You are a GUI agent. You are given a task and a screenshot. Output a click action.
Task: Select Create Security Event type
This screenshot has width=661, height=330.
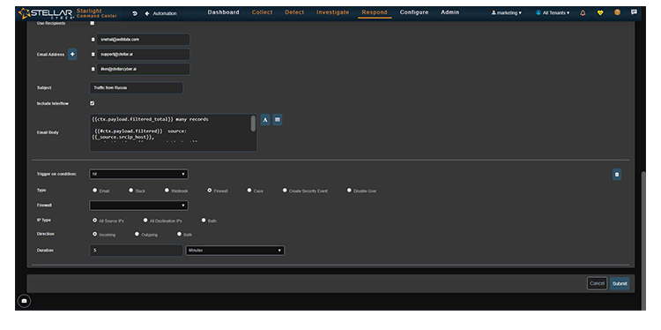click(285, 191)
